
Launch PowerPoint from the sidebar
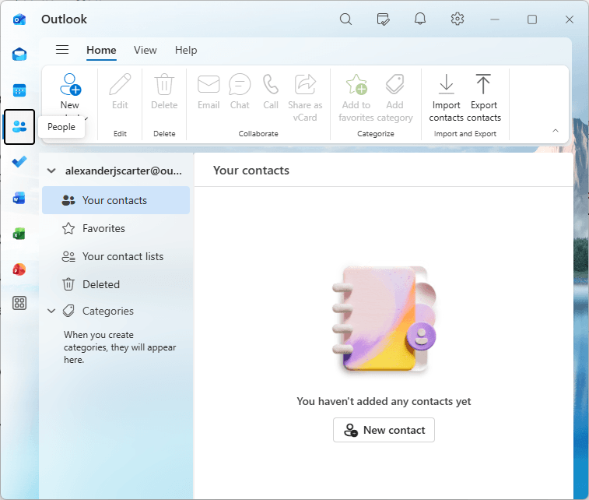19,269
